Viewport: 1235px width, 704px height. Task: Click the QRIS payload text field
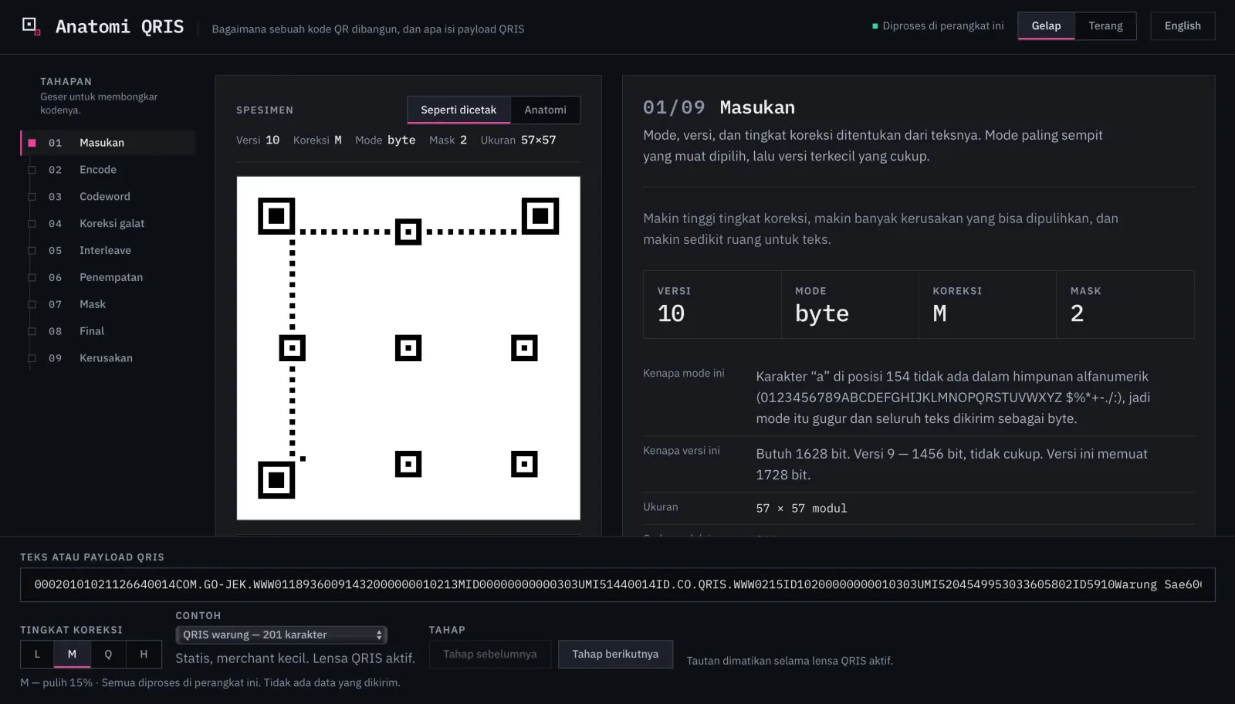(617, 584)
